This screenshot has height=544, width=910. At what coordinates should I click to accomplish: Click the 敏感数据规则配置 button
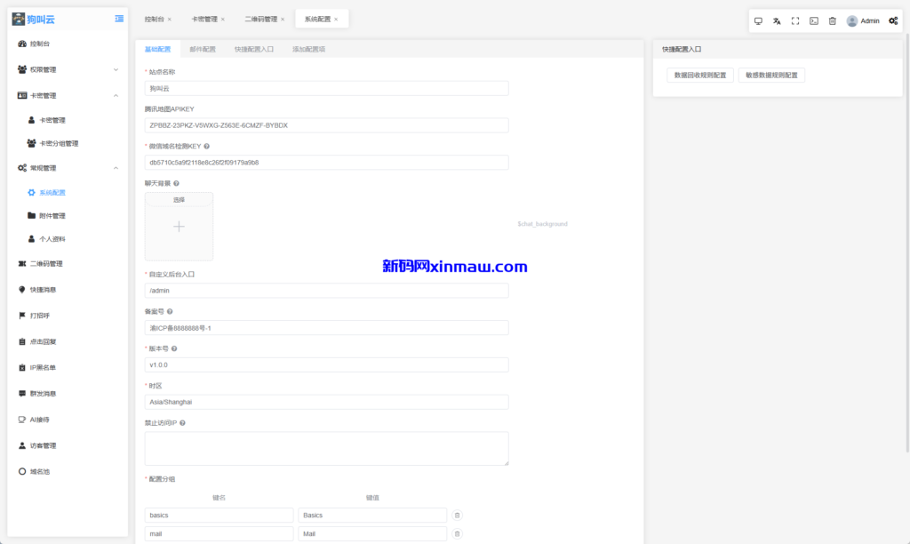coord(771,76)
